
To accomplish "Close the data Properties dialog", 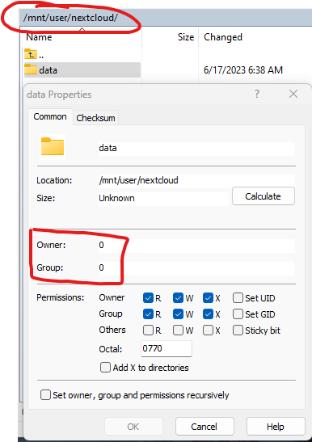I will click(293, 94).
